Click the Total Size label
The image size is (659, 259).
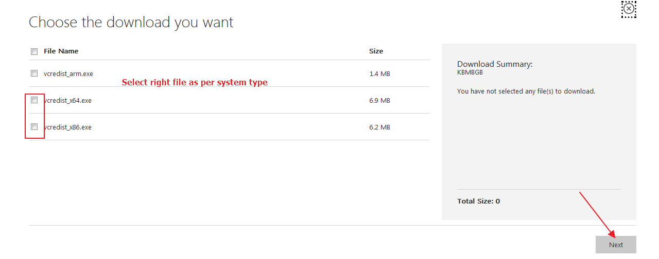coord(478,201)
